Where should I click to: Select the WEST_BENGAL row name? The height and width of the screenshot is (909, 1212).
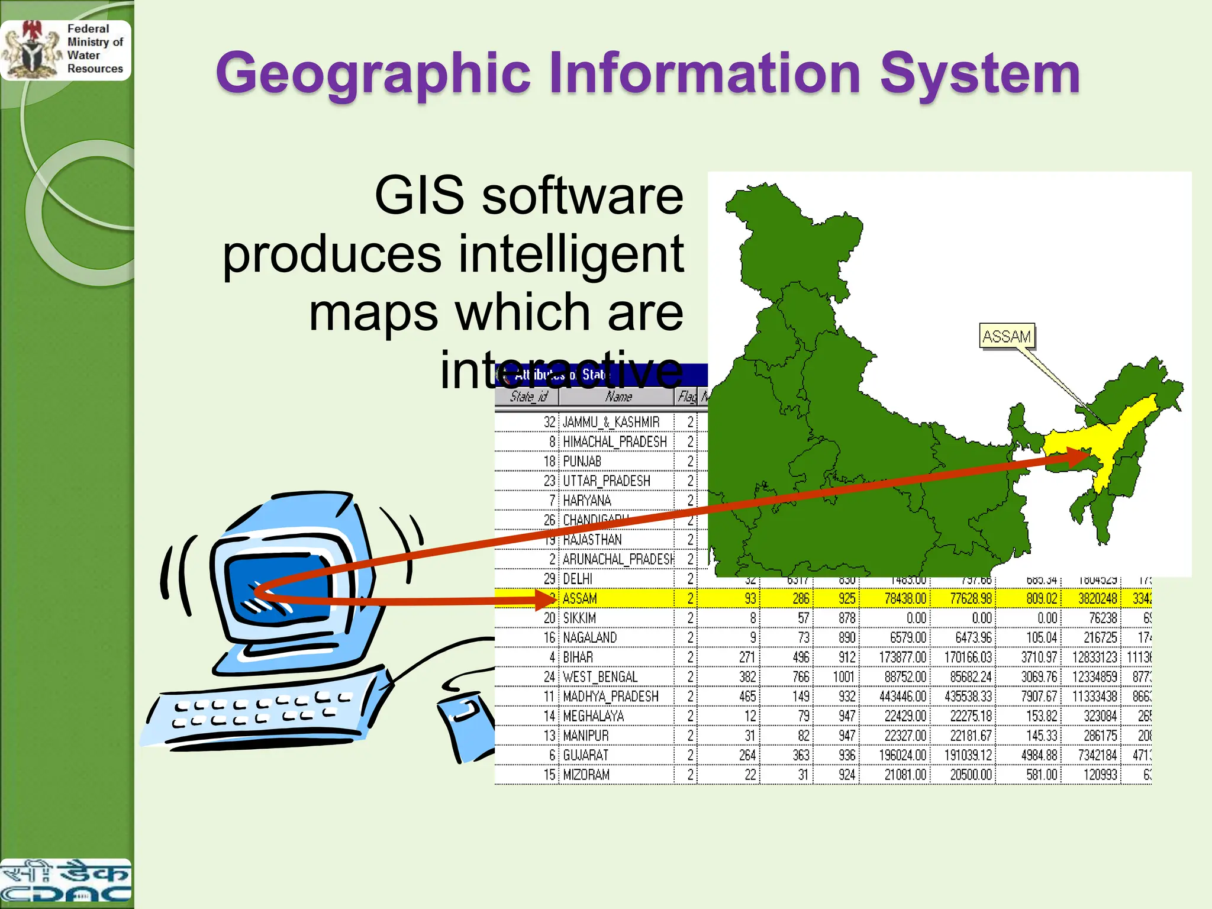point(599,676)
